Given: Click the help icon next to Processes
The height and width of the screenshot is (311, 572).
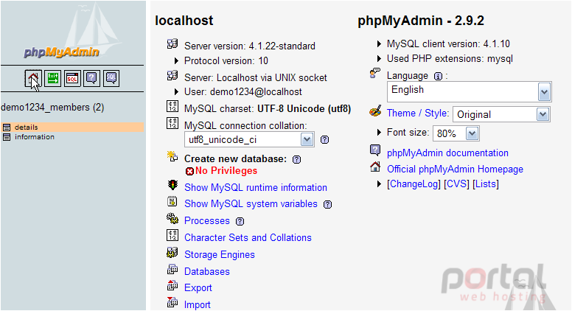Looking at the screenshot, I should 240,221.
